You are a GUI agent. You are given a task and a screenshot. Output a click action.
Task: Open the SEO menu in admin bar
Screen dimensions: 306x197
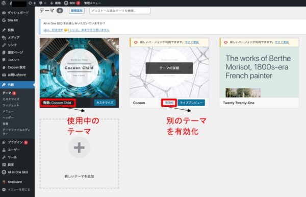(x=72, y=3)
